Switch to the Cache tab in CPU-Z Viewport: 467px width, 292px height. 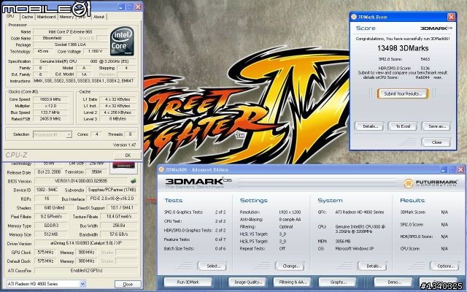click(28, 17)
